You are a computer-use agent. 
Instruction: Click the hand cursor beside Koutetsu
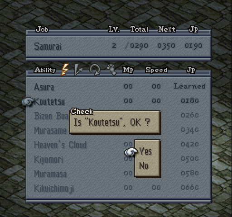click(x=28, y=102)
